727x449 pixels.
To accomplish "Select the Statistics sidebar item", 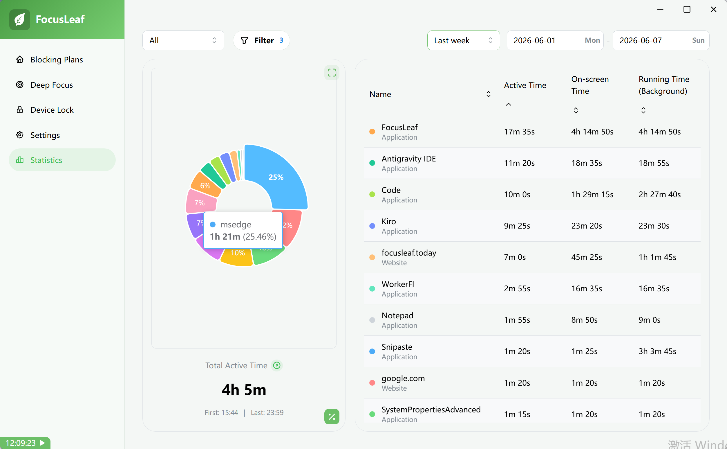I will [62, 160].
